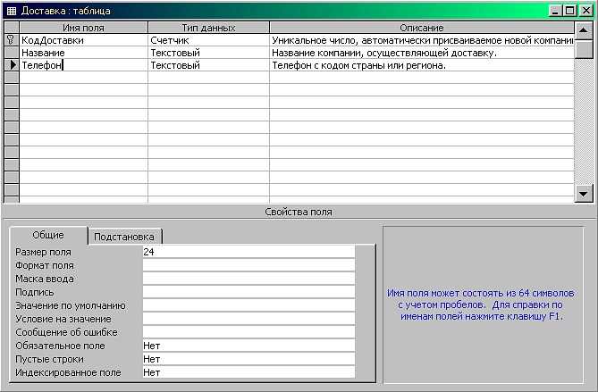Click the Описание column header
598x392 pixels.
click(422, 28)
